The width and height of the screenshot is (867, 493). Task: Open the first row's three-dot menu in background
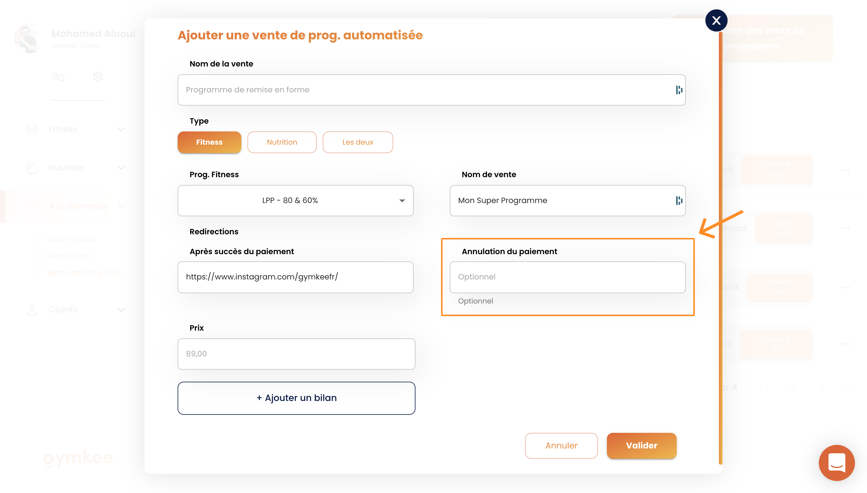click(x=844, y=170)
